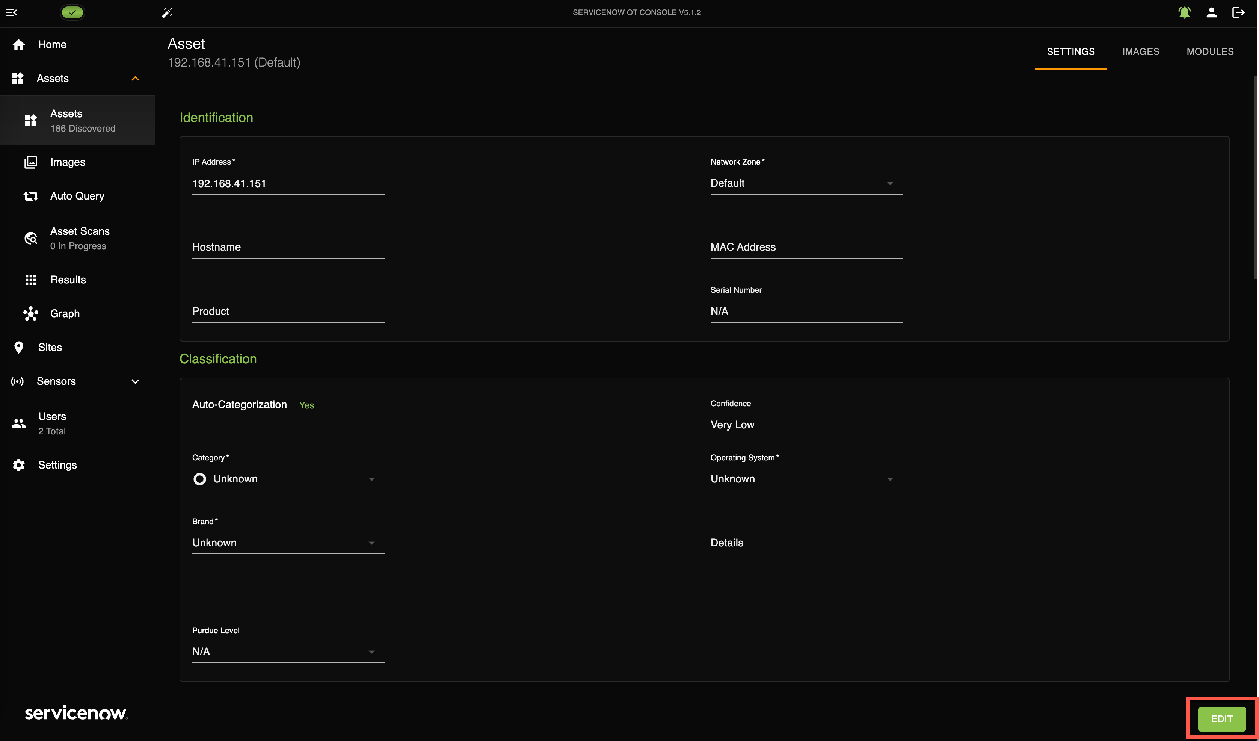Viewport: 1259px width, 741px height.
Task: Open Results in the sidebar
Action: pos(77,280)
